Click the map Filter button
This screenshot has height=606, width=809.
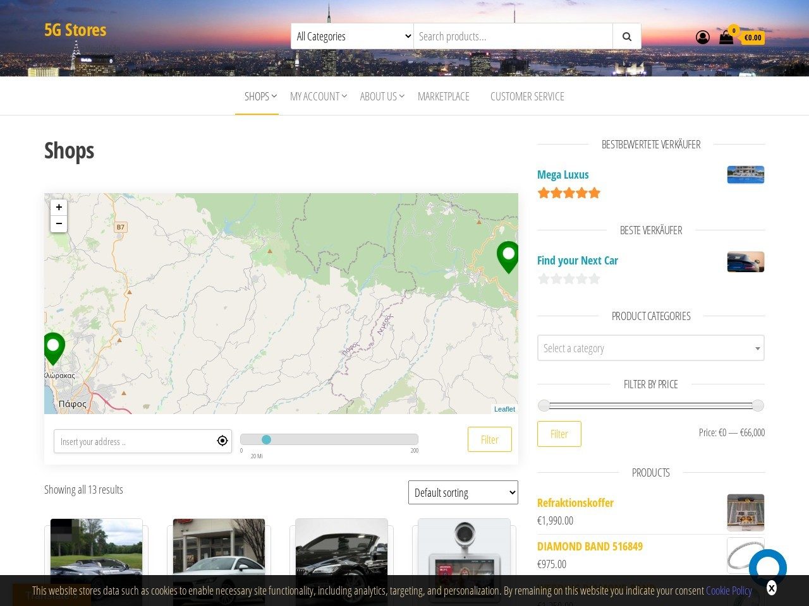tap(490, 439)
